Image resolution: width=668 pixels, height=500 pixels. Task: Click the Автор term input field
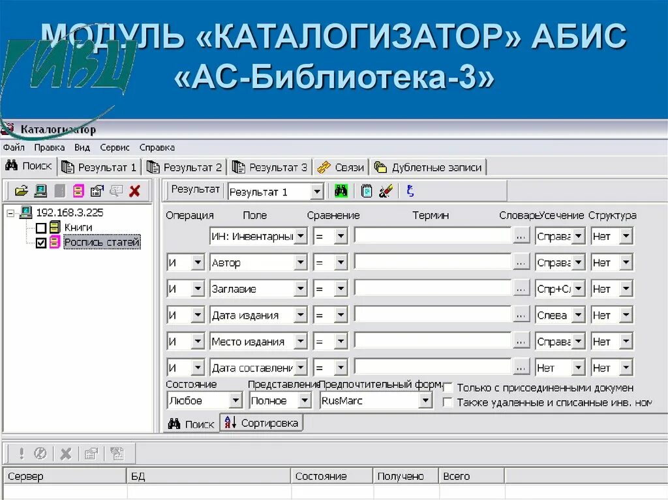[x=433, y=262]
